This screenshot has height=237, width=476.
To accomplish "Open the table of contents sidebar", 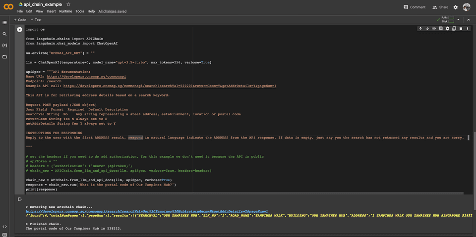I will point(5,23).
